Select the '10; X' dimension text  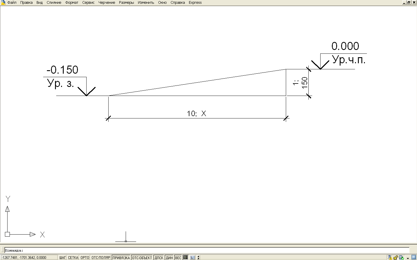[x=197, y=114]
